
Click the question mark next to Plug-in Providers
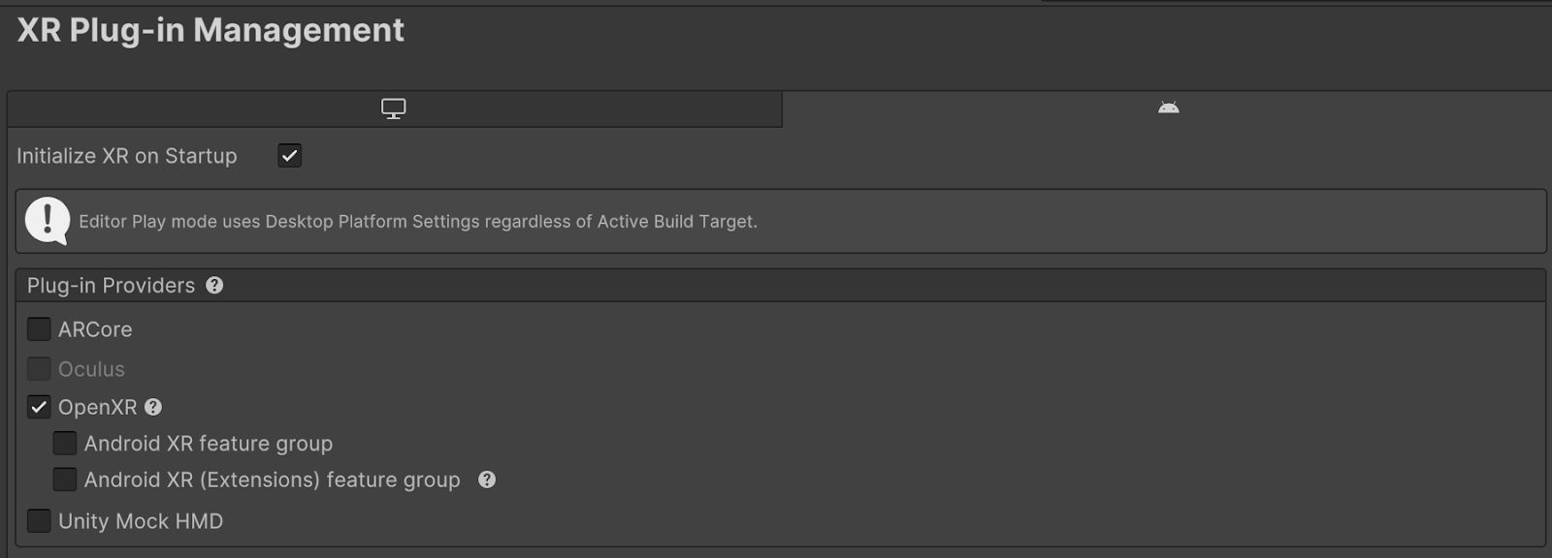[215, 285]
